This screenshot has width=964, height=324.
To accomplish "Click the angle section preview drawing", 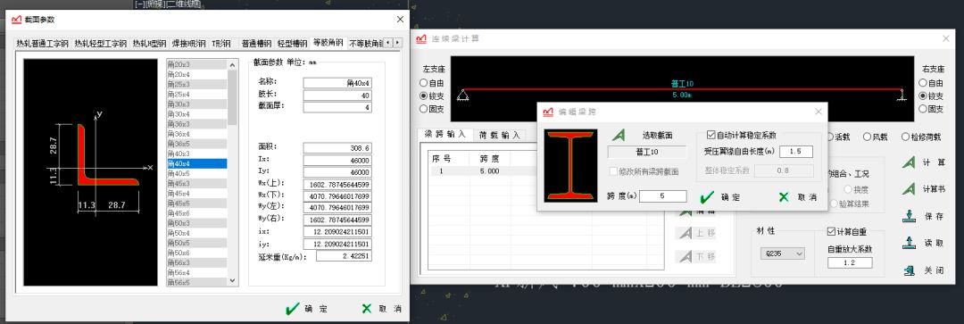I will (x=90, y=172).
